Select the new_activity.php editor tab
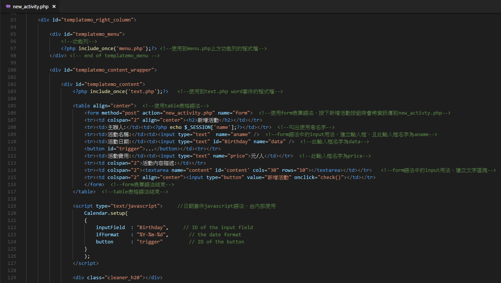The height and width of the screenshot is (283, 501). coord(31,6)
